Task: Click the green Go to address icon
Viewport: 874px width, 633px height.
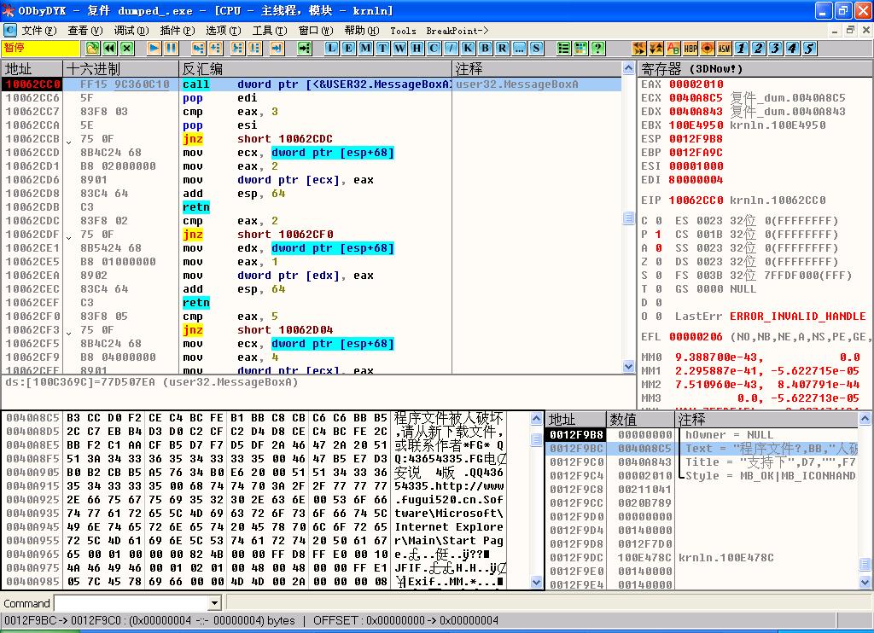Action: pos(305,49)
